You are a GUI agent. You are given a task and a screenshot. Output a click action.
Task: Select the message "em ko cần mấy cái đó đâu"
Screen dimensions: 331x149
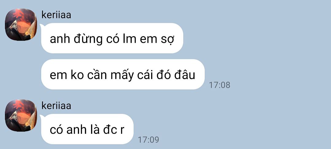[x=123, y=74]
